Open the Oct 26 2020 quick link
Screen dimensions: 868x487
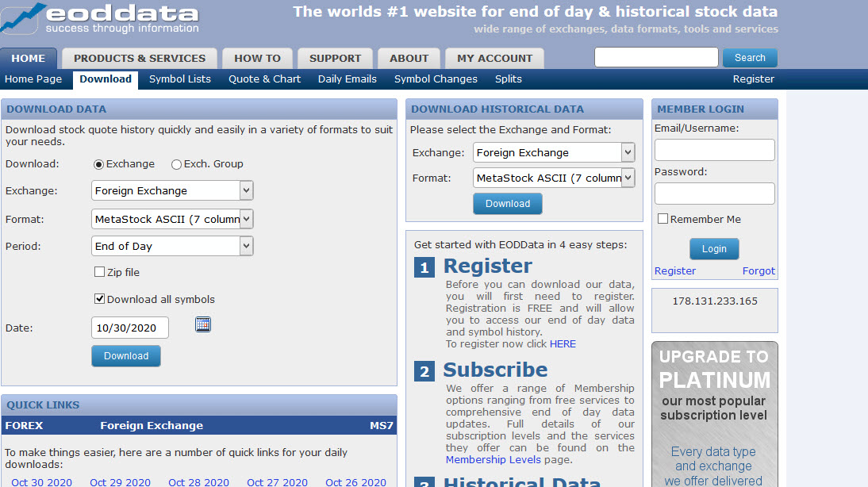[356, 482]
